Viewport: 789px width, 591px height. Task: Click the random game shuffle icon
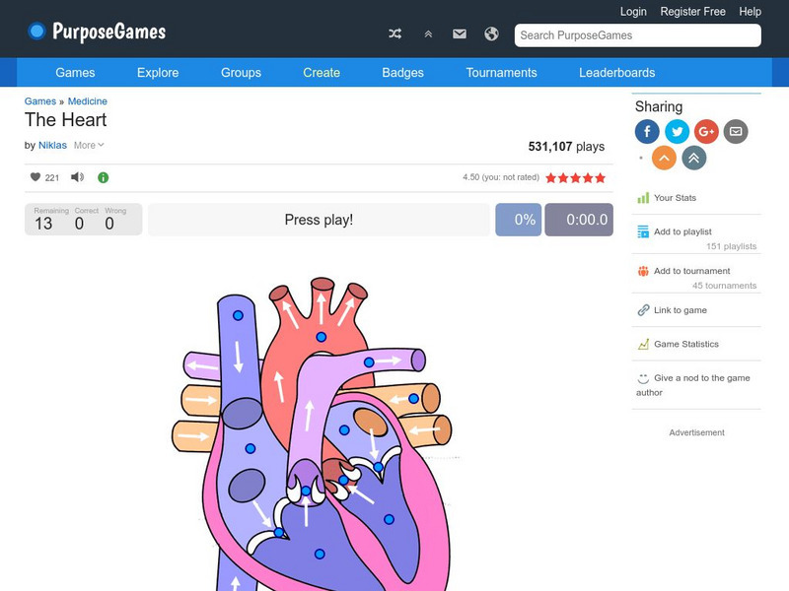394,33
